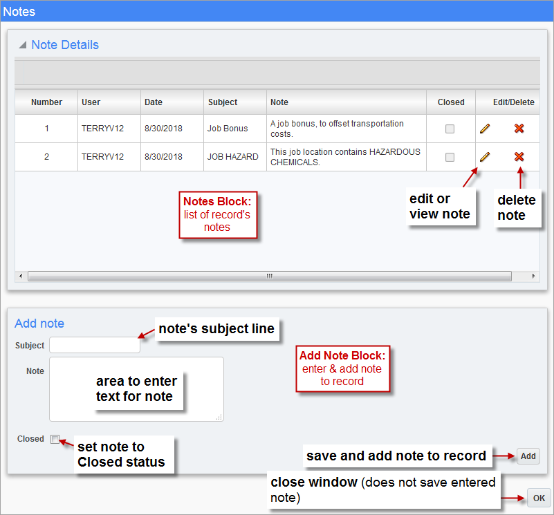Edit the JOB HAZARD note with pencil icon
This screenshot has height=515, width=554.
[x=485, y=157]
